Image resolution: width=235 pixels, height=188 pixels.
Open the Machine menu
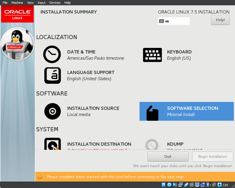tap(17, 3)
